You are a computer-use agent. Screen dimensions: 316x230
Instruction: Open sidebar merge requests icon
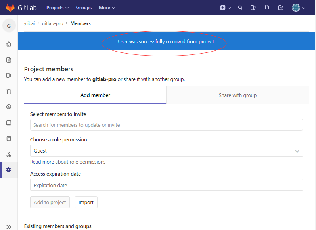pyautogui.click(x=9, y=91)
